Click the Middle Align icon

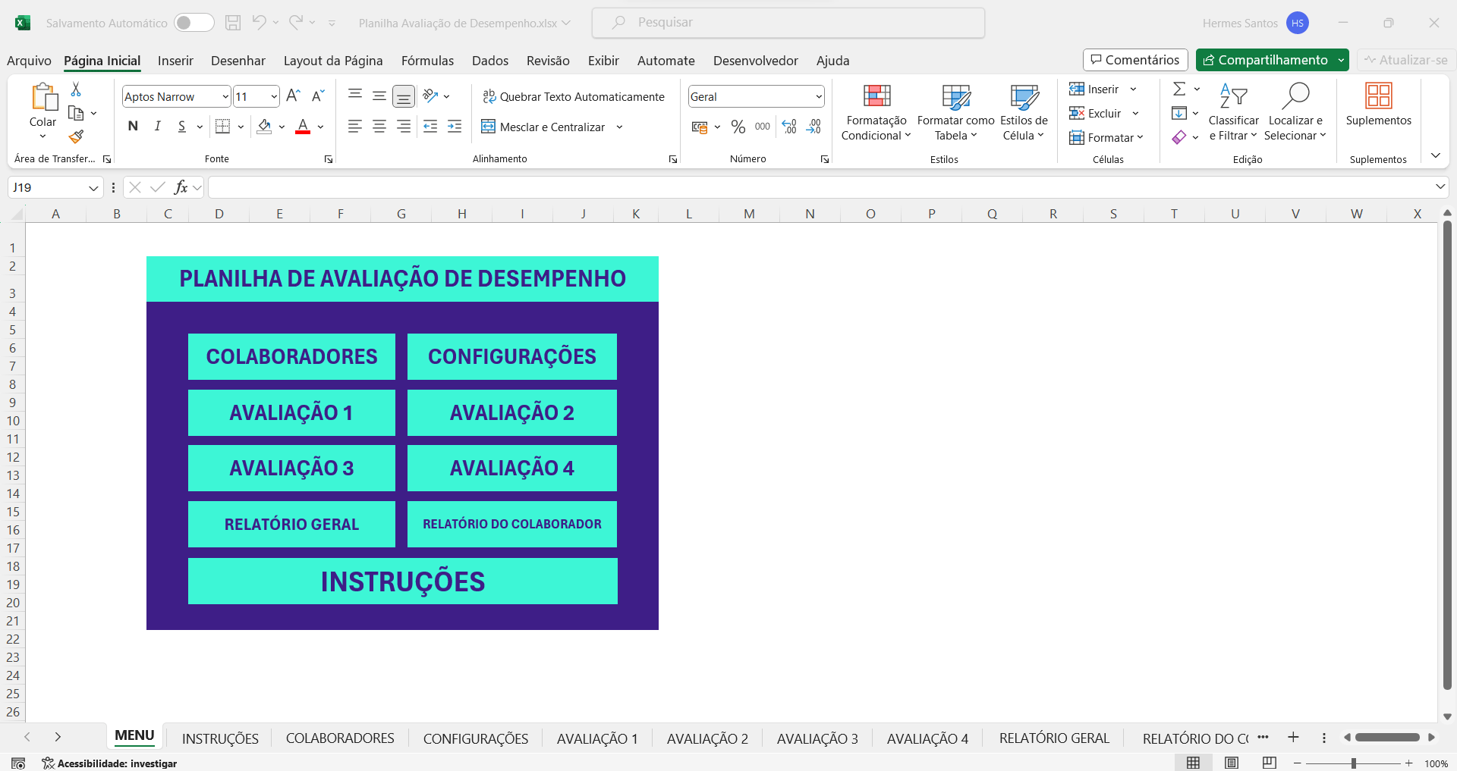point(379,96)
